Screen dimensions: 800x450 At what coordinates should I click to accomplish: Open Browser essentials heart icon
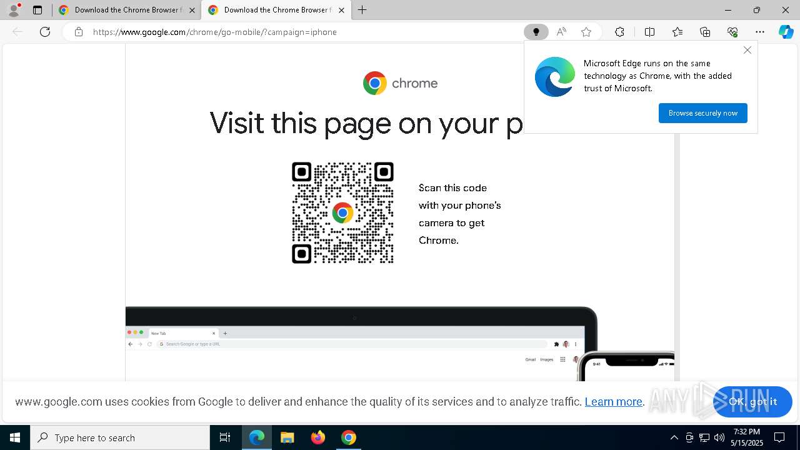732,32
